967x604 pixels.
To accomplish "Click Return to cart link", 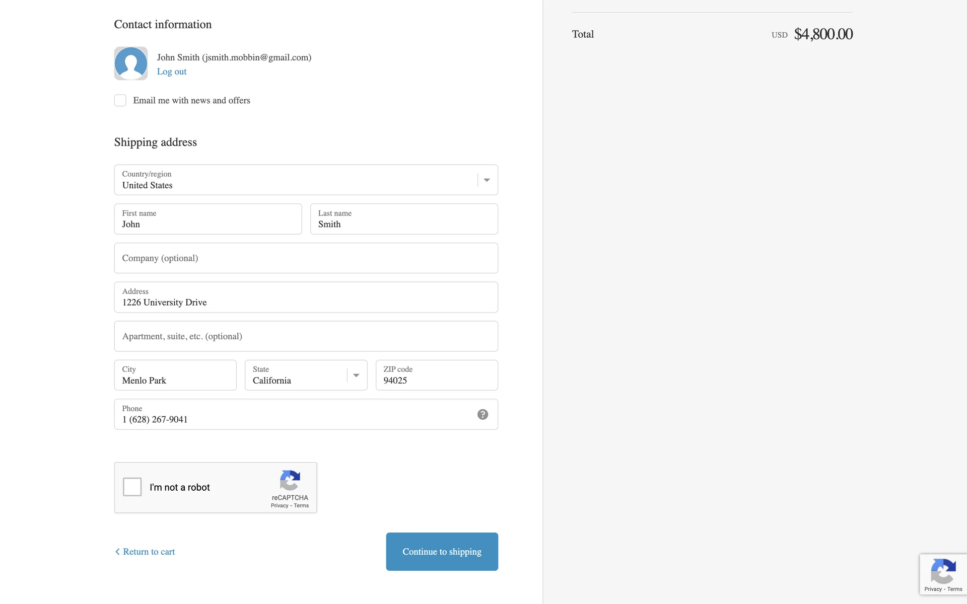I will (x=149, y=552).
